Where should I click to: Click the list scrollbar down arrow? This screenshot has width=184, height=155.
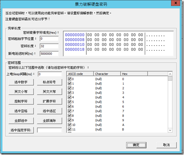point(170,130)
